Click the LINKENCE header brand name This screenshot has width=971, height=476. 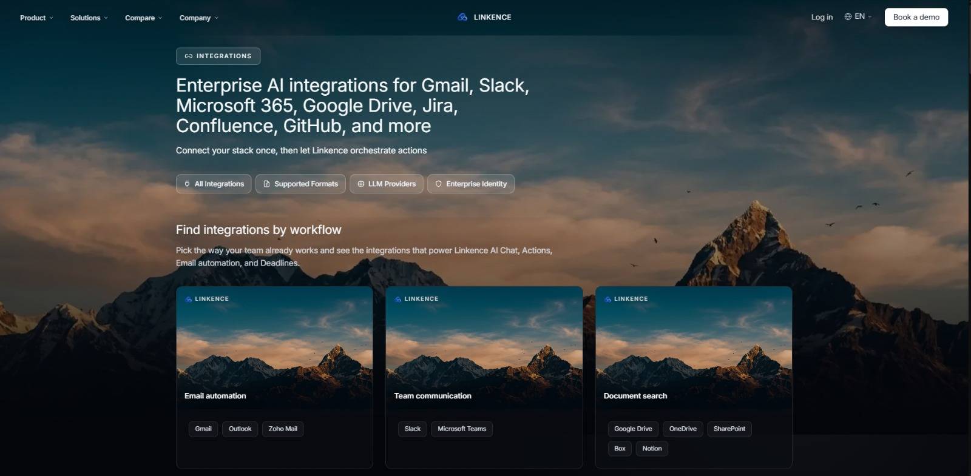click(x=492, y=17)
